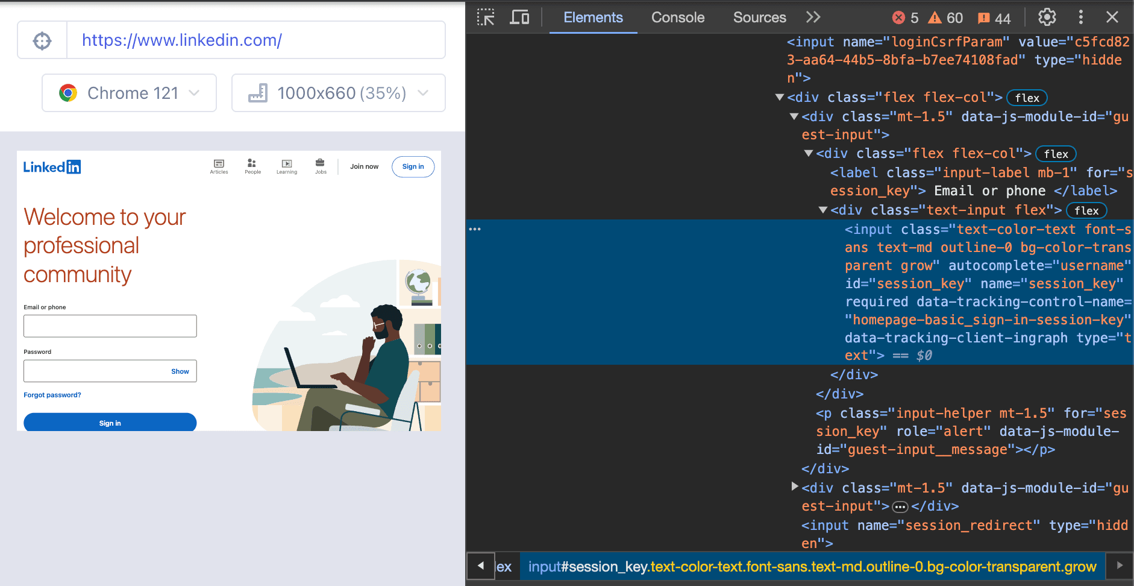
Task: Collapse the div class="text-input flex" node
Action: click(x=823, y=210)
